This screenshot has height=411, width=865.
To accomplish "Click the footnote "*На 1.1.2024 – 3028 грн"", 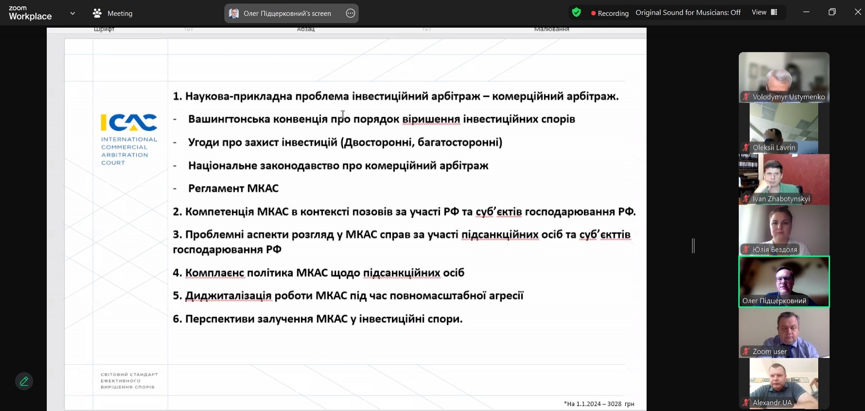I will 599,404.
